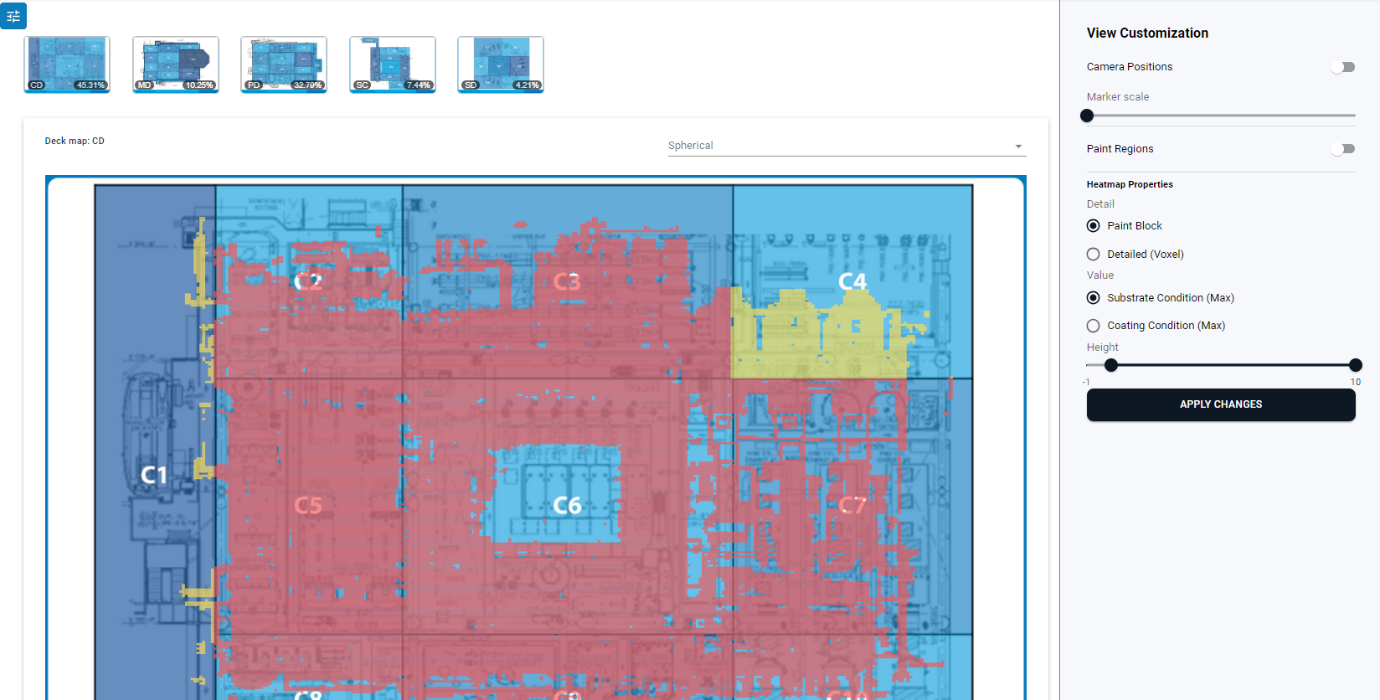This screenshot has height=700, width=1380.
Task: Toggle the Camera Positions switch
Action: point(1342,67)
